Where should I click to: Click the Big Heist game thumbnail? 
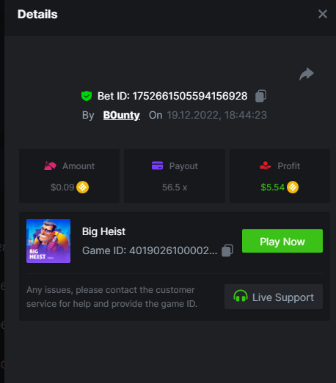point(48,241)
